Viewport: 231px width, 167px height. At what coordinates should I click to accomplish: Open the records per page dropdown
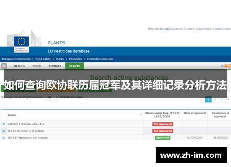(52, 97)
